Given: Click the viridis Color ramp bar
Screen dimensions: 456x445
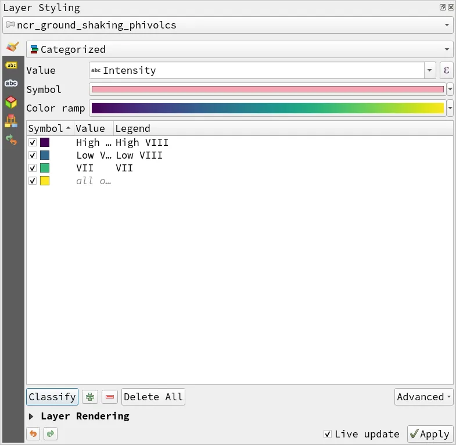Looking at the screenshot, I should (x=267, y=108).
